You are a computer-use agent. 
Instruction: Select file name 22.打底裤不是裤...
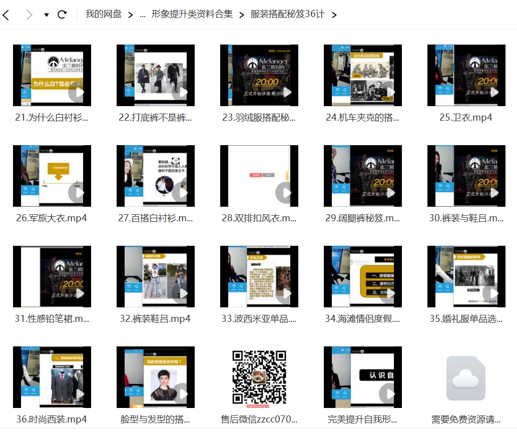tap(155, 118)
